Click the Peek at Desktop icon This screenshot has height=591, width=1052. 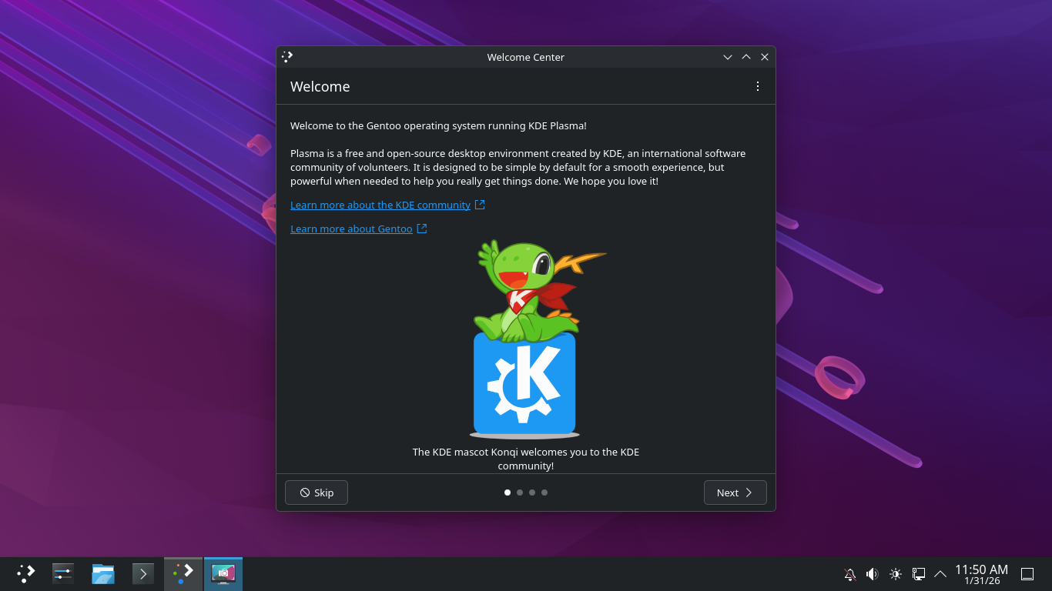[x=1027, y=574]
